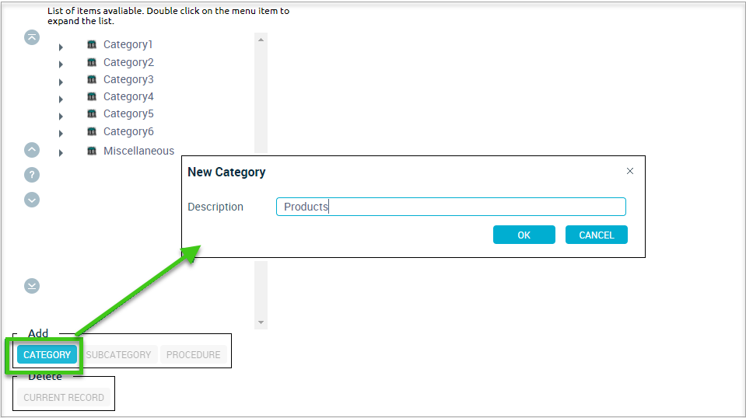Click the SUBCATEGORY button

coord(118,355)
